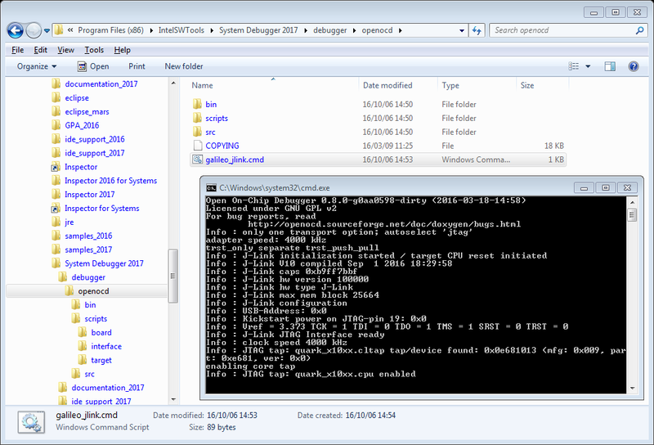Click the Open toolbar button
Viewport: 654px width, 445px height.
coord(93,66)
